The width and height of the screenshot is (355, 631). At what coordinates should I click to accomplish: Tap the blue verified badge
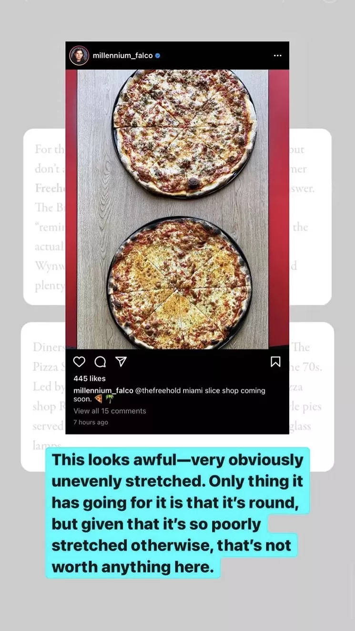[x=158, y=56]
